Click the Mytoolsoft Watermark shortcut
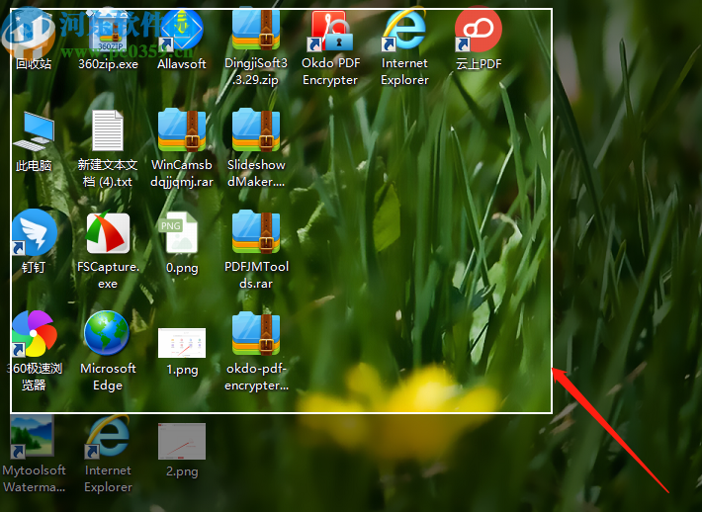Viewport: 702px width, 512px height. [34, 455]
